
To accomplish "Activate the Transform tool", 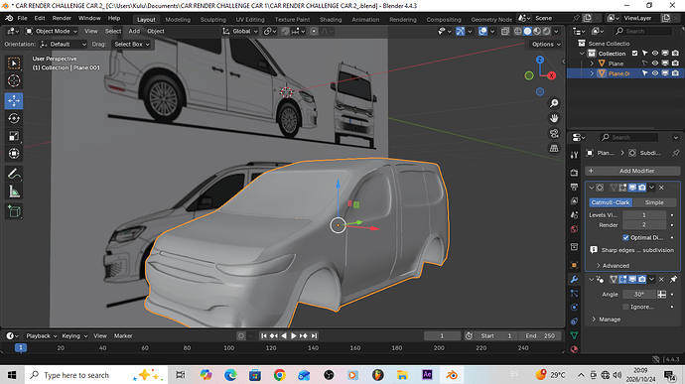I will 14,154.
